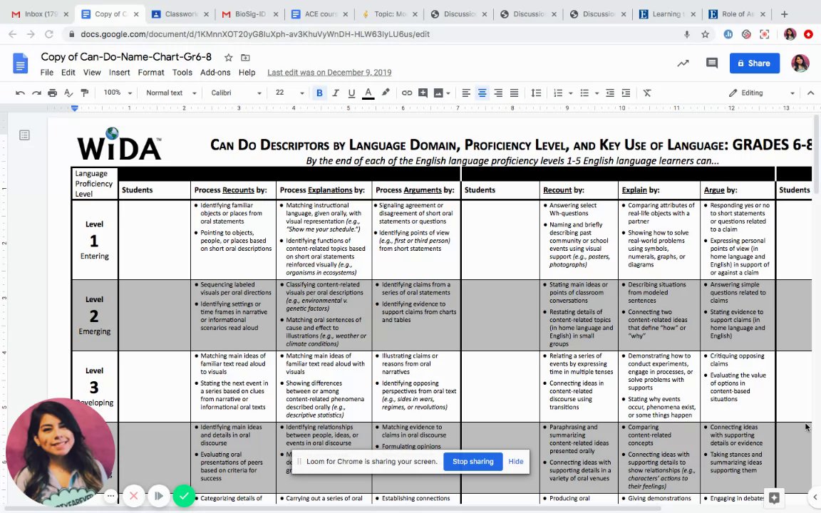
Task: Print the document via the printer icon
Action: click(52, 93)
